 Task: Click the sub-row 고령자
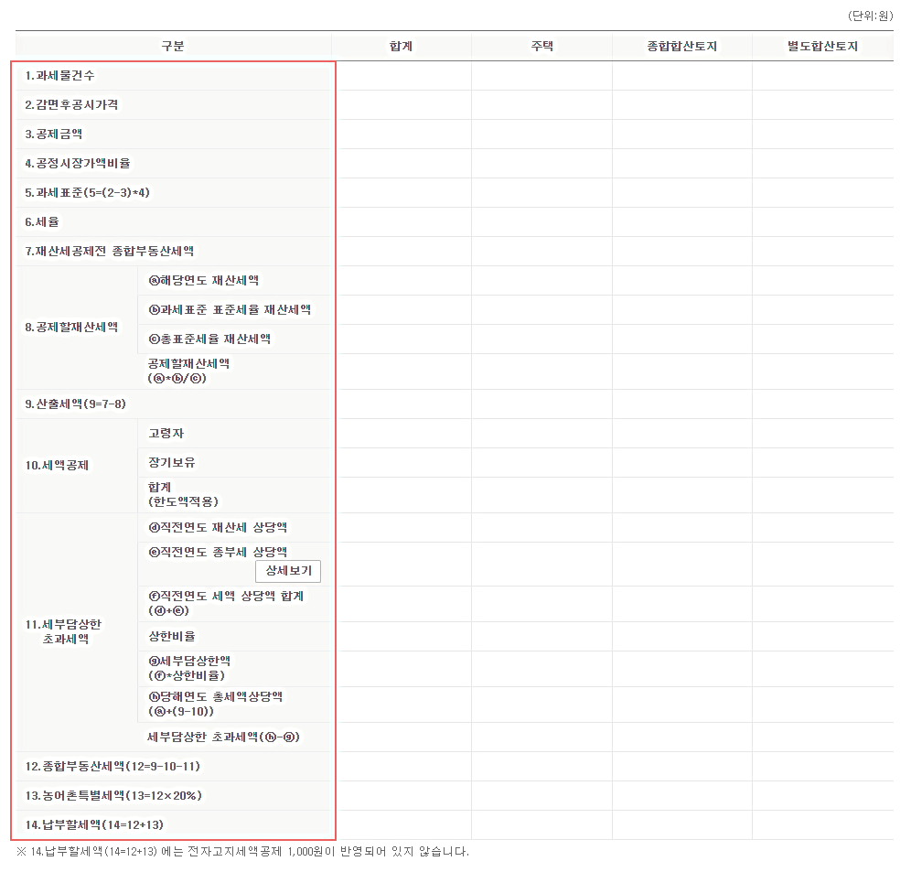pyautogui.click(x=166, y=433)
